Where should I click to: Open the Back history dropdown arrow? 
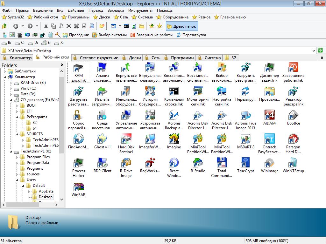(23, 26)
